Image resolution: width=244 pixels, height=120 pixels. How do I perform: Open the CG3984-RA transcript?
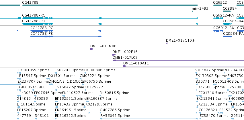[x=227, y=24]
